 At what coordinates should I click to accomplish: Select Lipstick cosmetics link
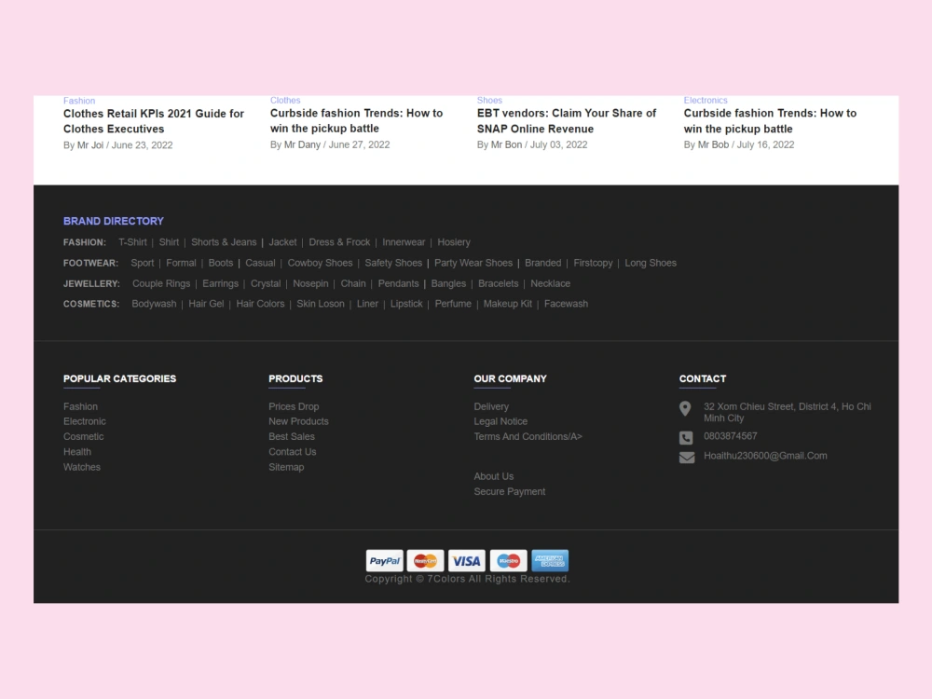(x=406, y=304)
